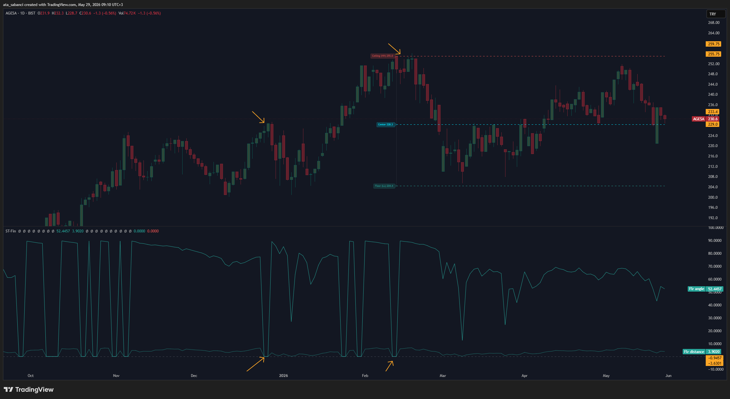This screenshot has height=399, width=730.
Task: Click the C230.6 close value in legend
Action: (x=85, y=13)
